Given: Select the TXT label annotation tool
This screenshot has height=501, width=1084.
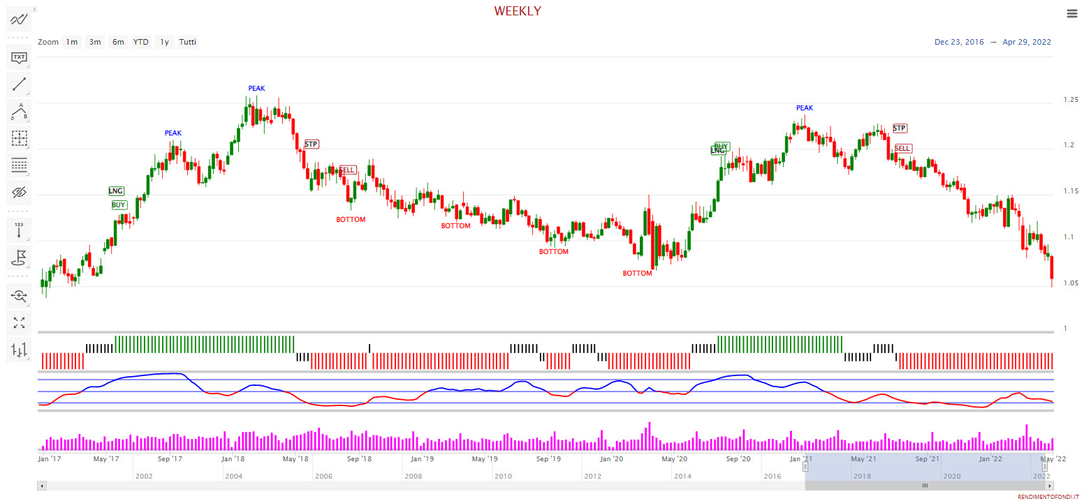Looking at the screenshot, I should (x=19, y=57).
